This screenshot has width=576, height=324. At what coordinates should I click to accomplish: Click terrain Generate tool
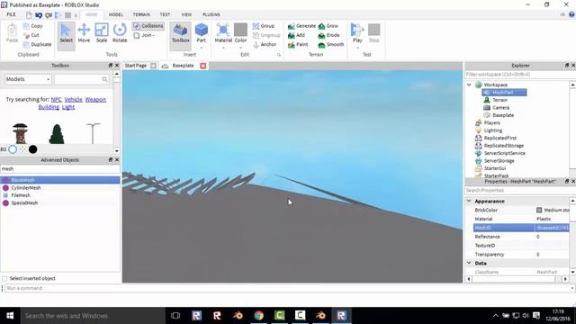(x=301, y=26)
